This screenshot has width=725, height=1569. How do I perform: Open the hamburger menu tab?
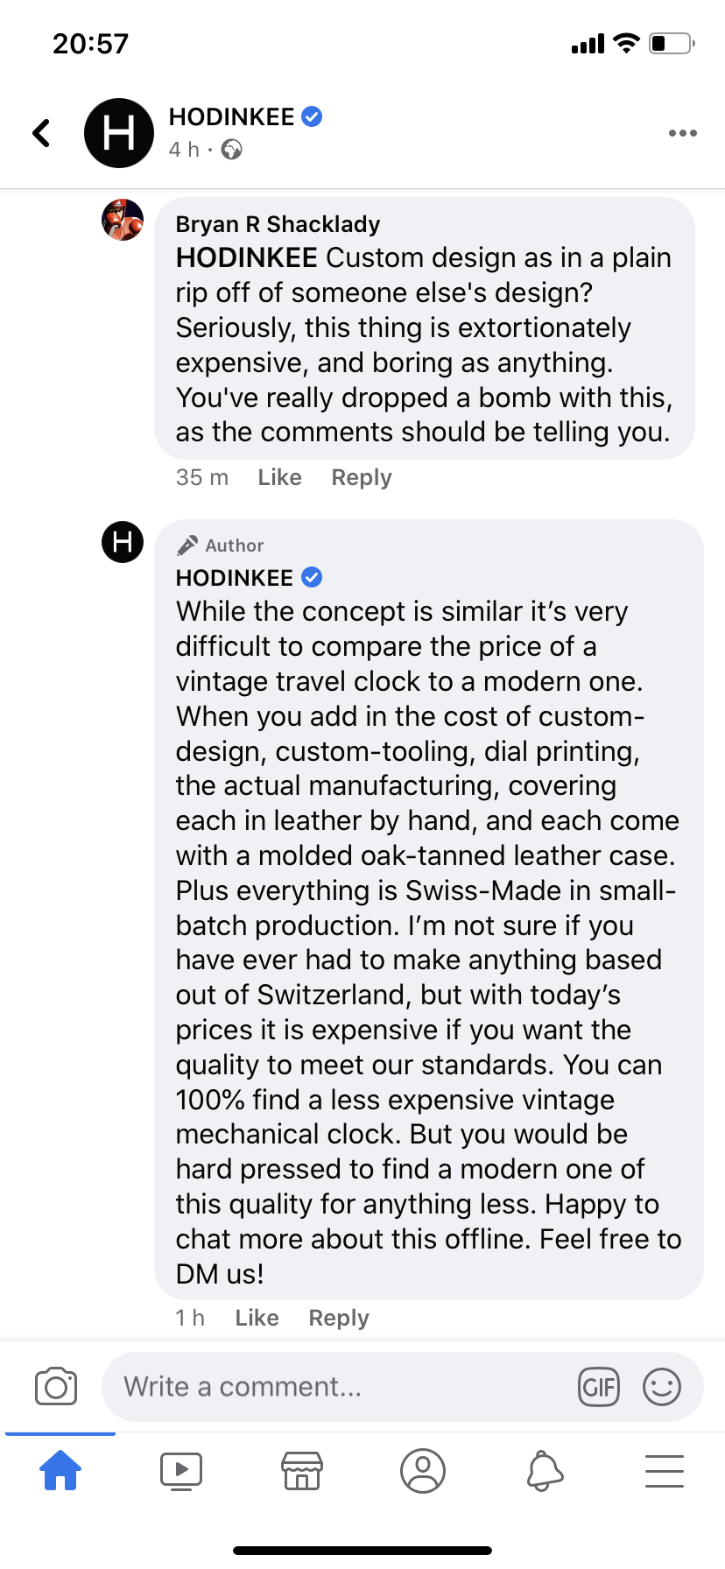[665, 1470]
